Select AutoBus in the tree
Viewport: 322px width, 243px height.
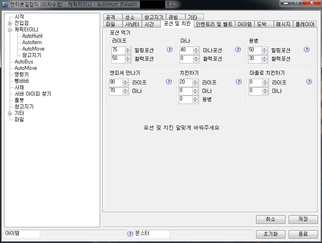(x=24, y=61)
